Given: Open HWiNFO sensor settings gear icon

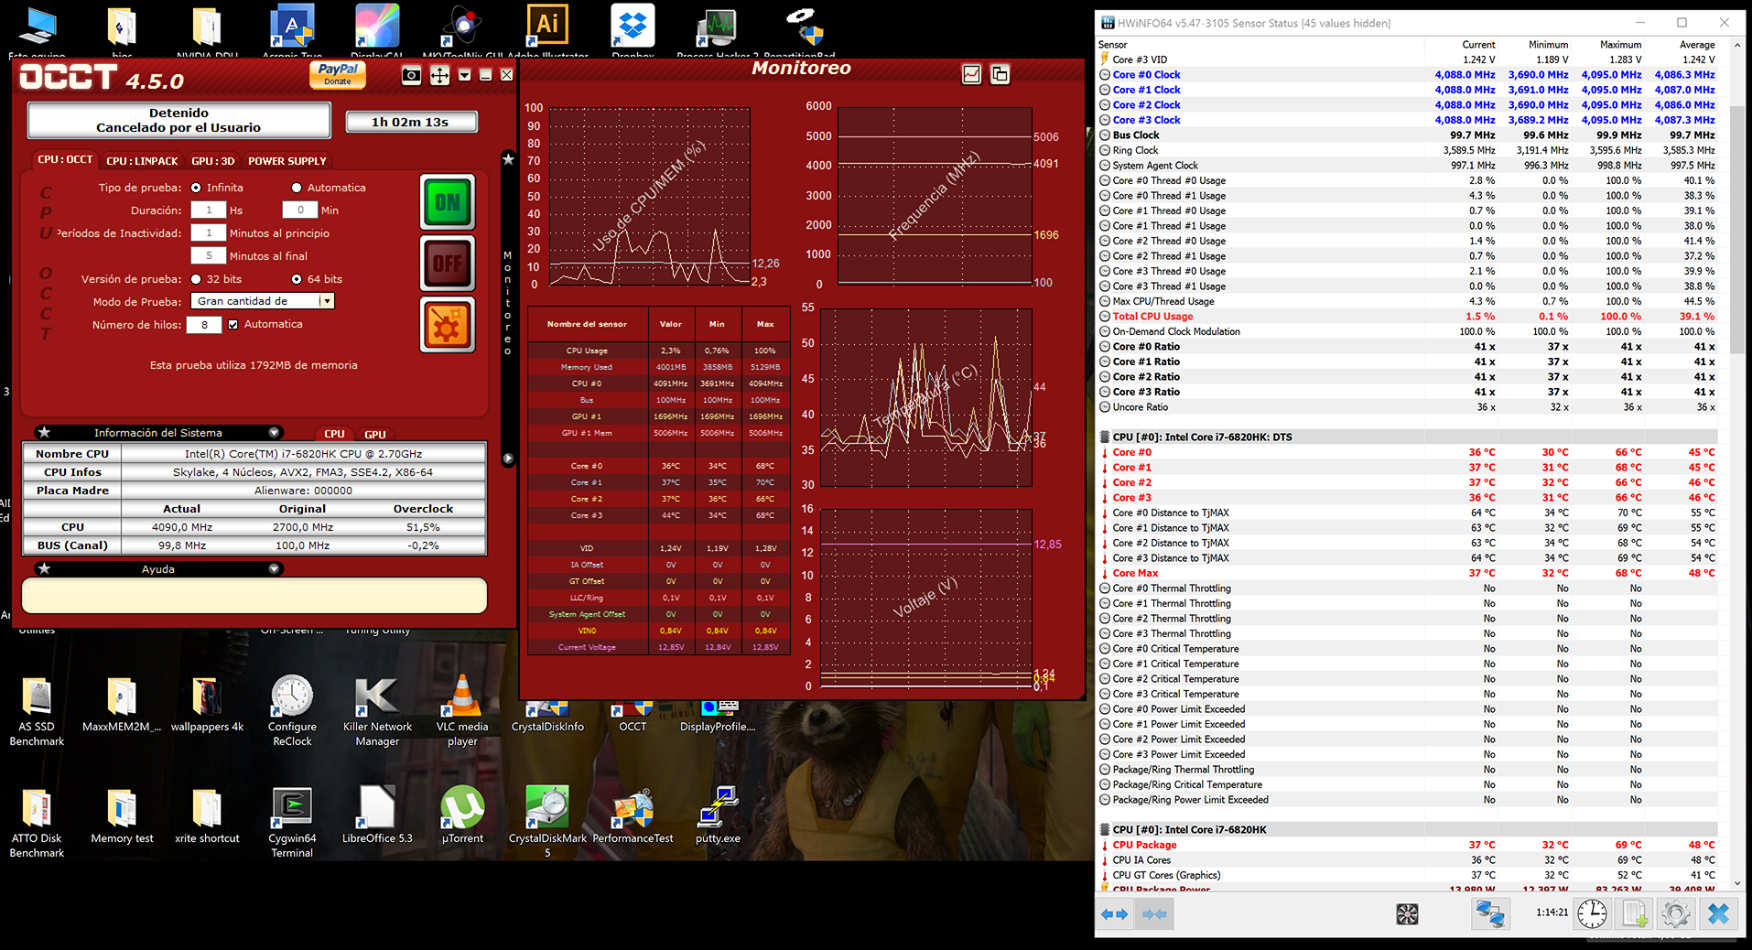Looking at the screenshot, I should (1676, 913).
